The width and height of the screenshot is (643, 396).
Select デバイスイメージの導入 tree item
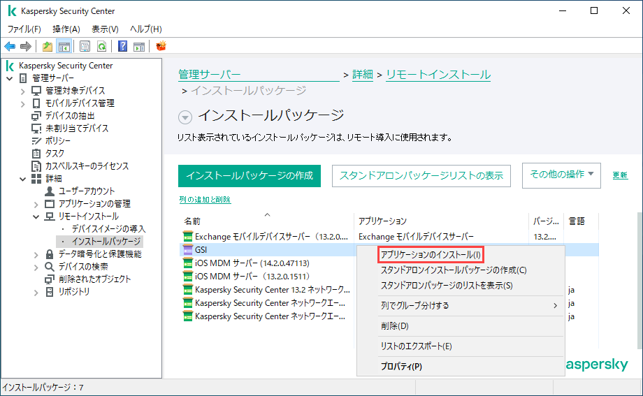tap(108, 229)
